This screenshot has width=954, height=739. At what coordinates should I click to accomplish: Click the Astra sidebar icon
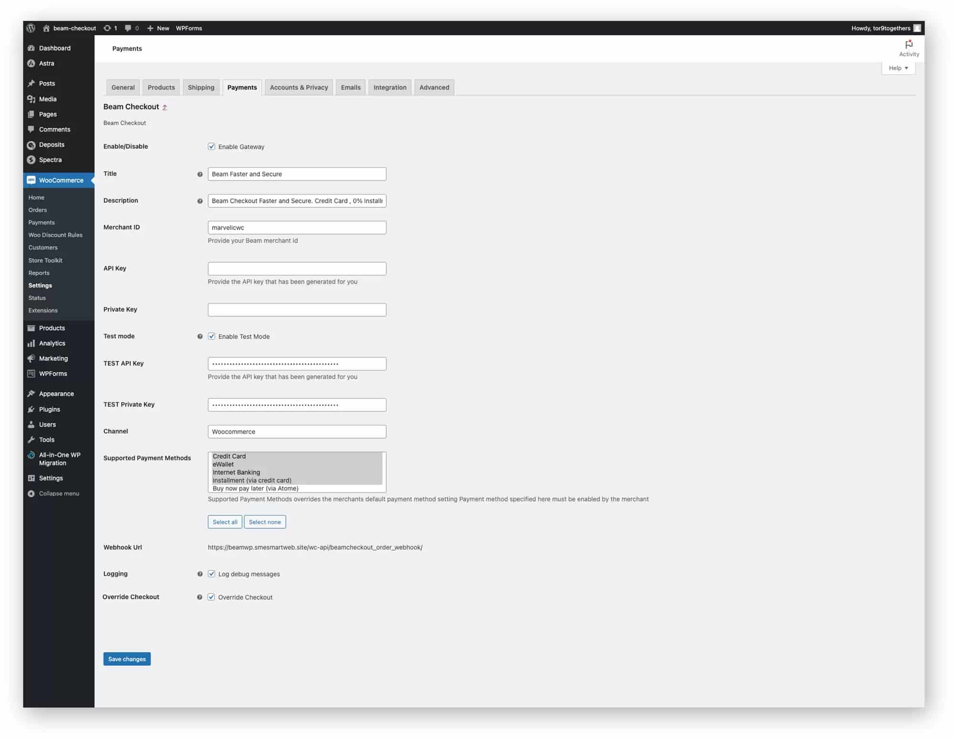31,63
